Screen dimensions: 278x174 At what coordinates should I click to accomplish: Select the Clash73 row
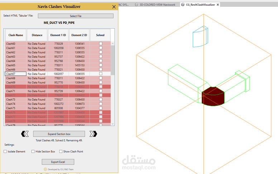pos(58,100)
